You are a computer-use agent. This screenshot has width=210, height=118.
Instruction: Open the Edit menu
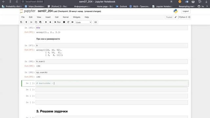pyautogui.click(x=31, y=17)
